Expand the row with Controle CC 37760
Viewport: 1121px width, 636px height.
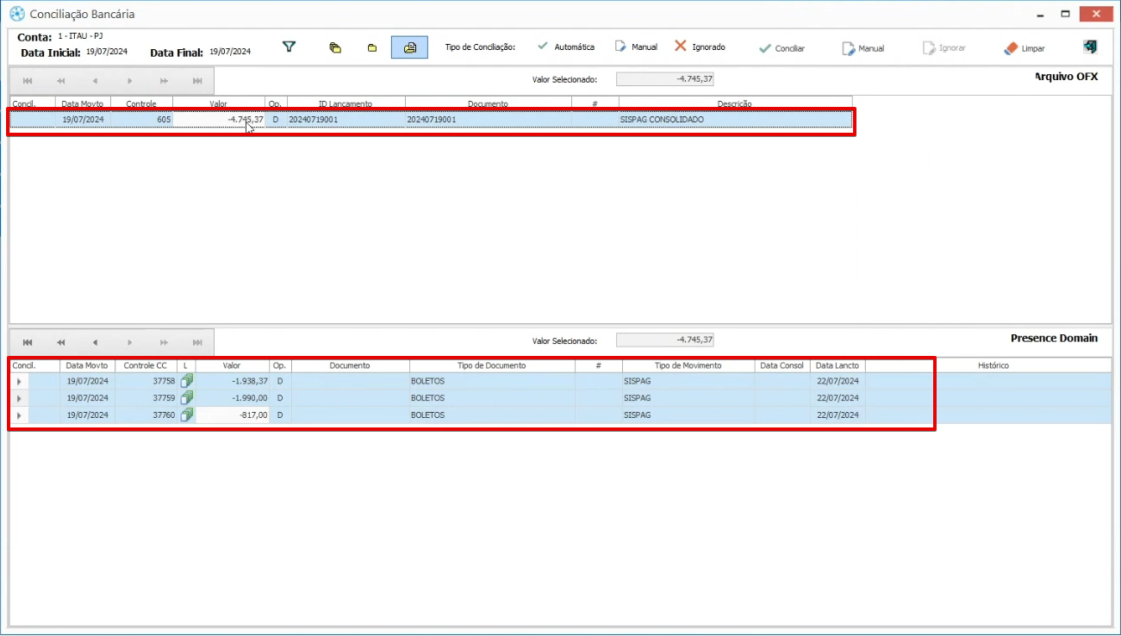tap(19, 415)
